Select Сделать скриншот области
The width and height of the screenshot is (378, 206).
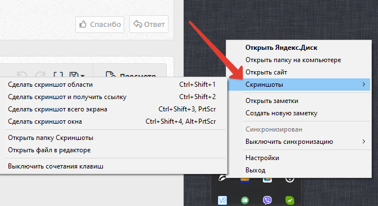tap(113, 85)
